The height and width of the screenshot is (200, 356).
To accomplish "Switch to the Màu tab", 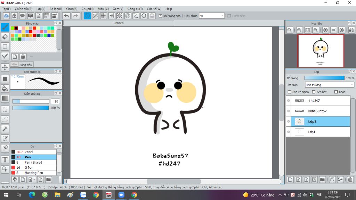I will click(x=14, y=64).
